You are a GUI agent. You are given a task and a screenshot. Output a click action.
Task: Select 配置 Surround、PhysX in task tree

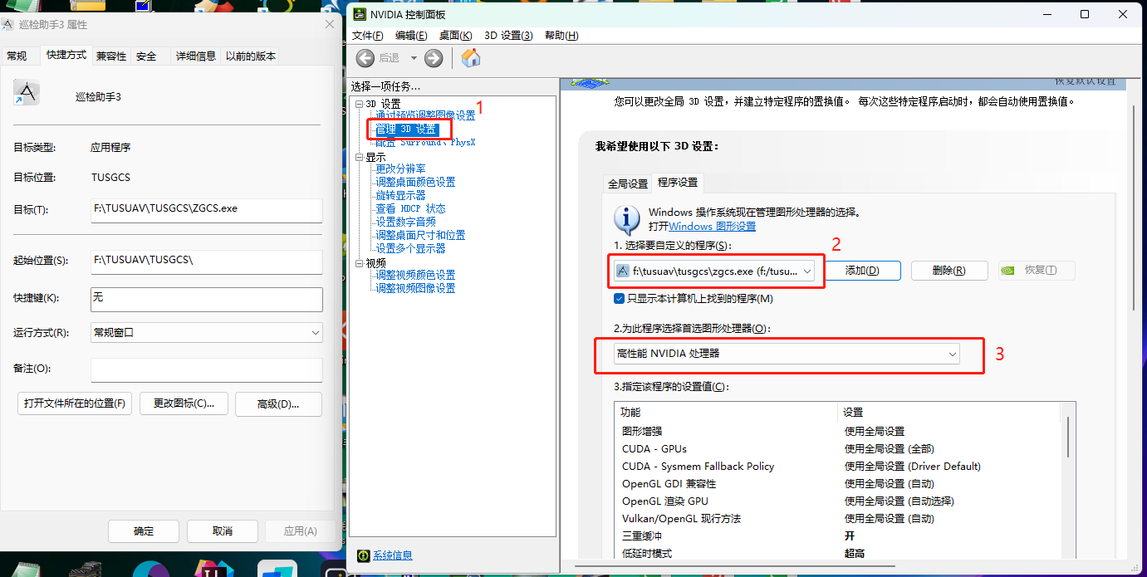tap(425, 142)
